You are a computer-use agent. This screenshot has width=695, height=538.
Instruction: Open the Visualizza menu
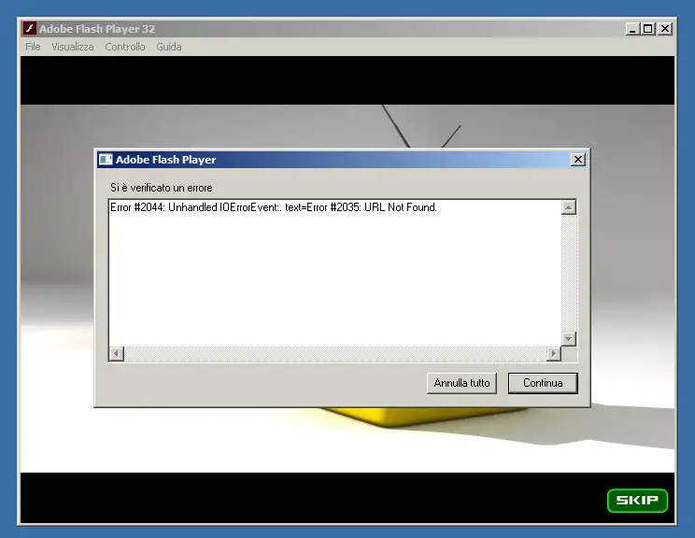[x=72, y=47]
